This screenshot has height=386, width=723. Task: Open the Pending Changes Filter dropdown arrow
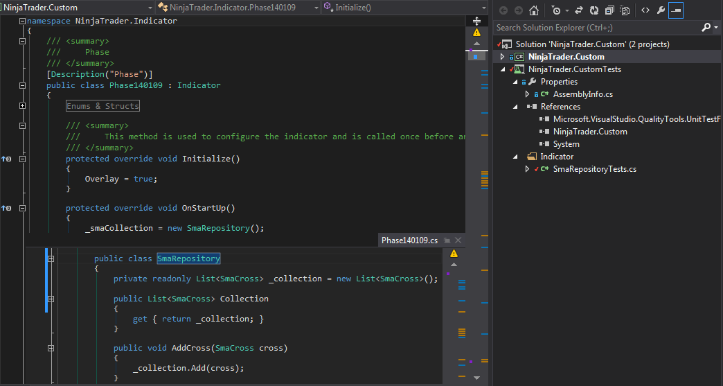click(566, 10)
